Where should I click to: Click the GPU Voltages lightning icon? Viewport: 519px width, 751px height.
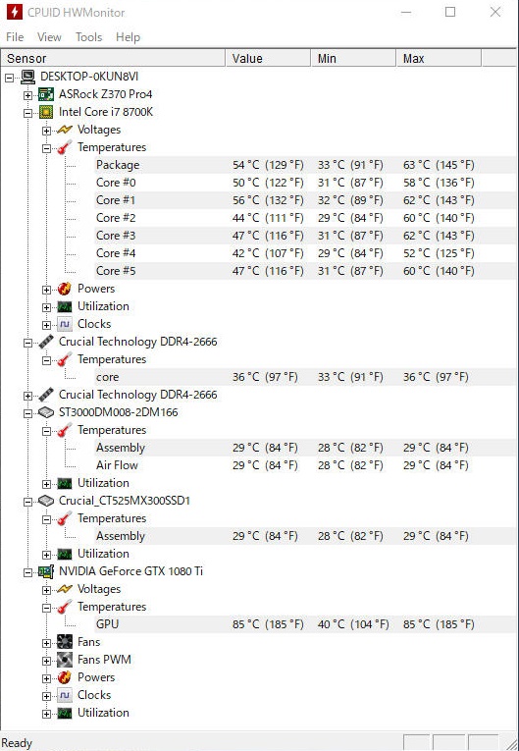(x=64, y=589)
